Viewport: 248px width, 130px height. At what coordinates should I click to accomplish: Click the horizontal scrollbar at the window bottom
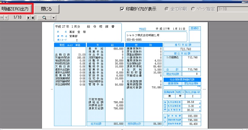(x=124, y=129)
